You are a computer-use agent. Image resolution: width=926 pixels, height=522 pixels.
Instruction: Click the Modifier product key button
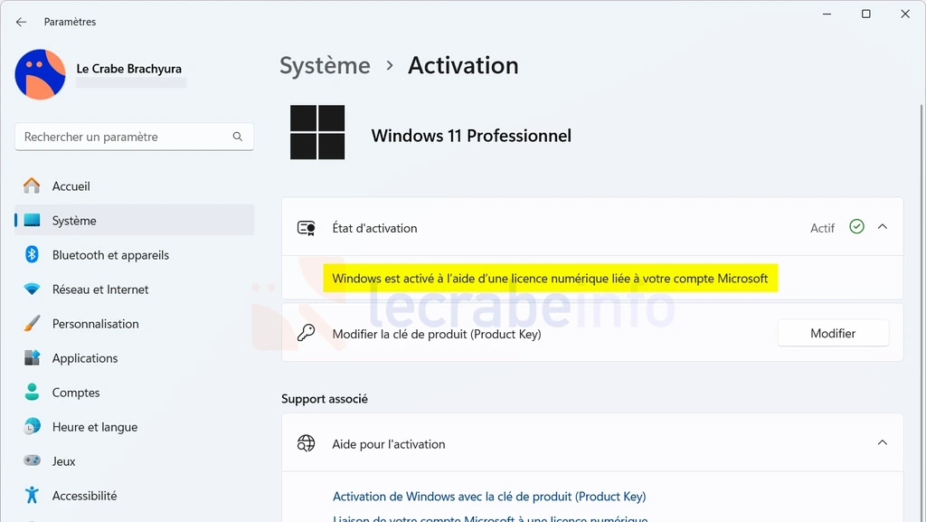833,333
